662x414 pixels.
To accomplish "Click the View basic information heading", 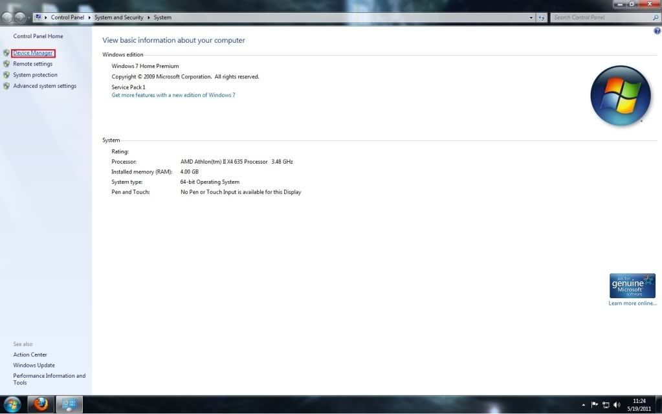I will click(173, 41).
